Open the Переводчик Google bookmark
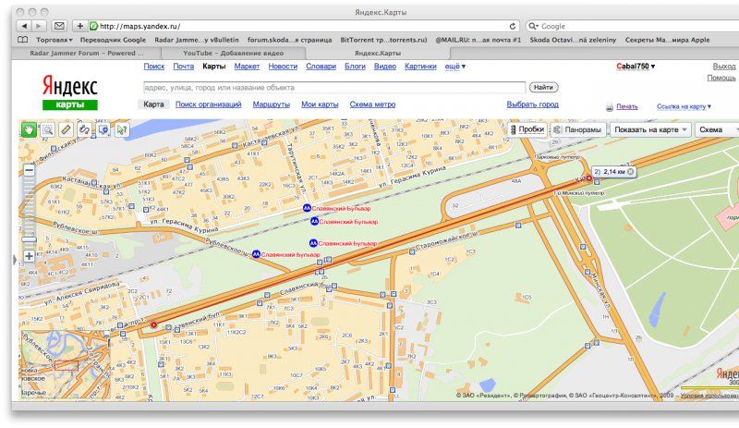Image resolution: width=739 pixels, height=428 pixels. click(113, 40)
